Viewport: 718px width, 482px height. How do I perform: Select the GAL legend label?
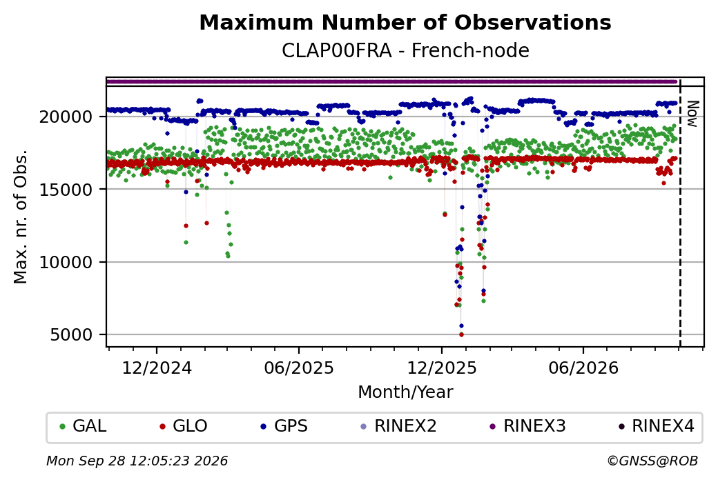point(90,426)
